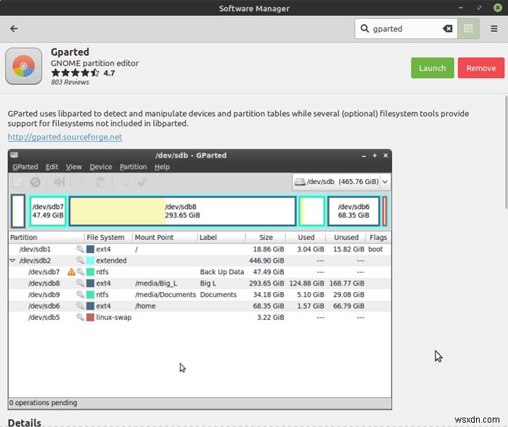
Task: Minimize the Software Manager window
Action: (x=461, y=8)
